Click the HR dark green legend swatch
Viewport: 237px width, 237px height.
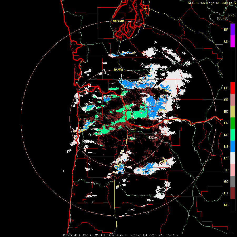[x=233, y=123]
